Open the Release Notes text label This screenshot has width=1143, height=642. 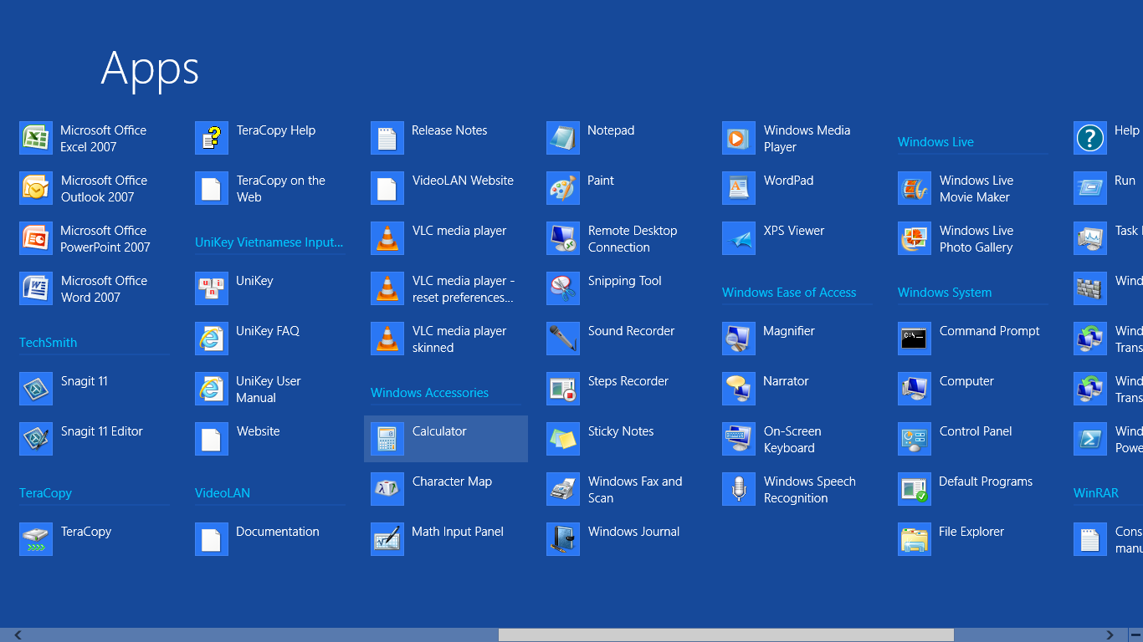[449, 130]
